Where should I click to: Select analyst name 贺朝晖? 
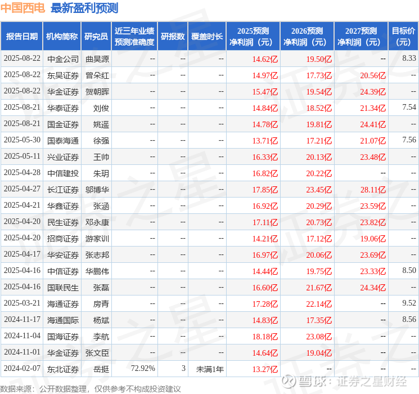pos(97,92)
